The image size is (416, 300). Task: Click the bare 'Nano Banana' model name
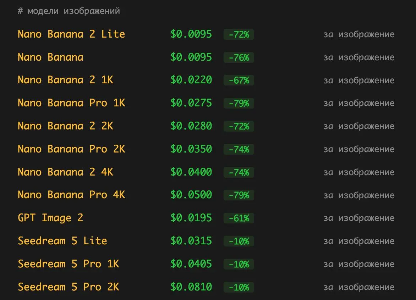tap(50, 57)
